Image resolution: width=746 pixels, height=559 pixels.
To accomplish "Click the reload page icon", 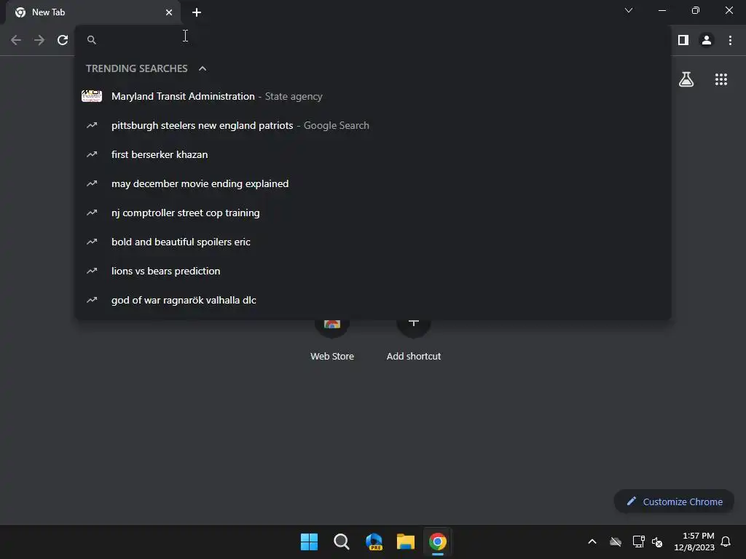I will point(63,41).
